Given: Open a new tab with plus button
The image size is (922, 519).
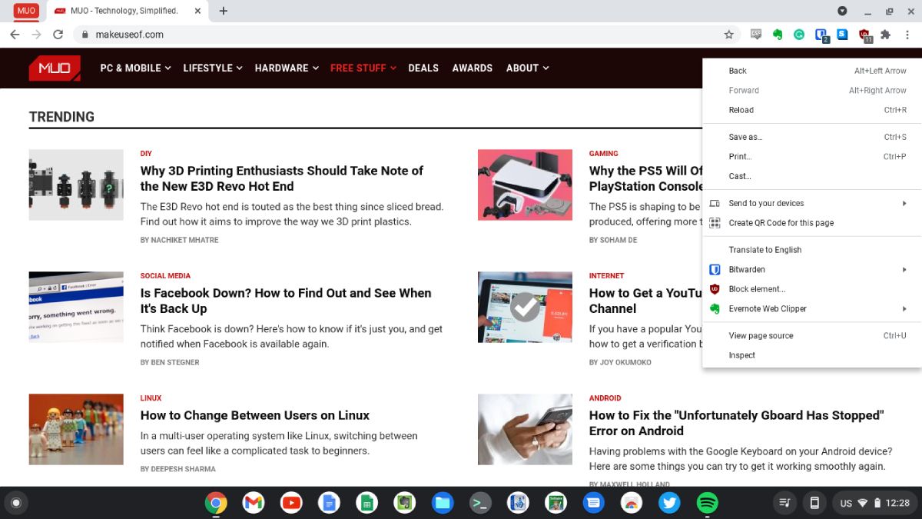Looking at the screenshot, I should (224, 11).
